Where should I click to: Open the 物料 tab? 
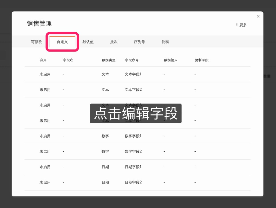tap(165, 42)
